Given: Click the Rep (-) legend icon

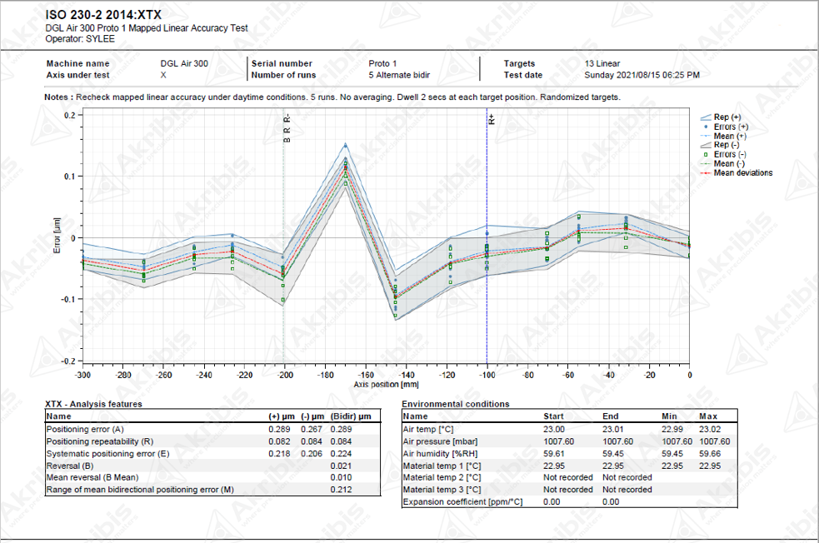Looking at the screenshot, I should [707, 145].
